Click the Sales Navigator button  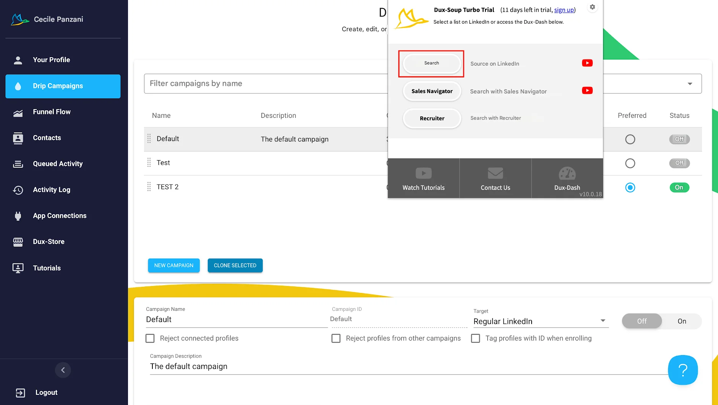432,91
